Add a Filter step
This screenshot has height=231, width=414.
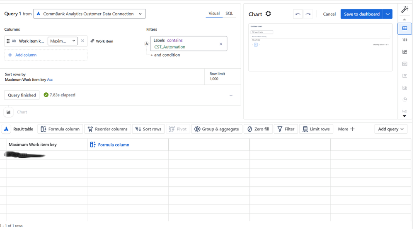click(286, 129)
